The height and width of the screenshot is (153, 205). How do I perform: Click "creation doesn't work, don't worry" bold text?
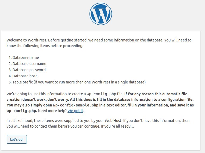coord(38,100)
